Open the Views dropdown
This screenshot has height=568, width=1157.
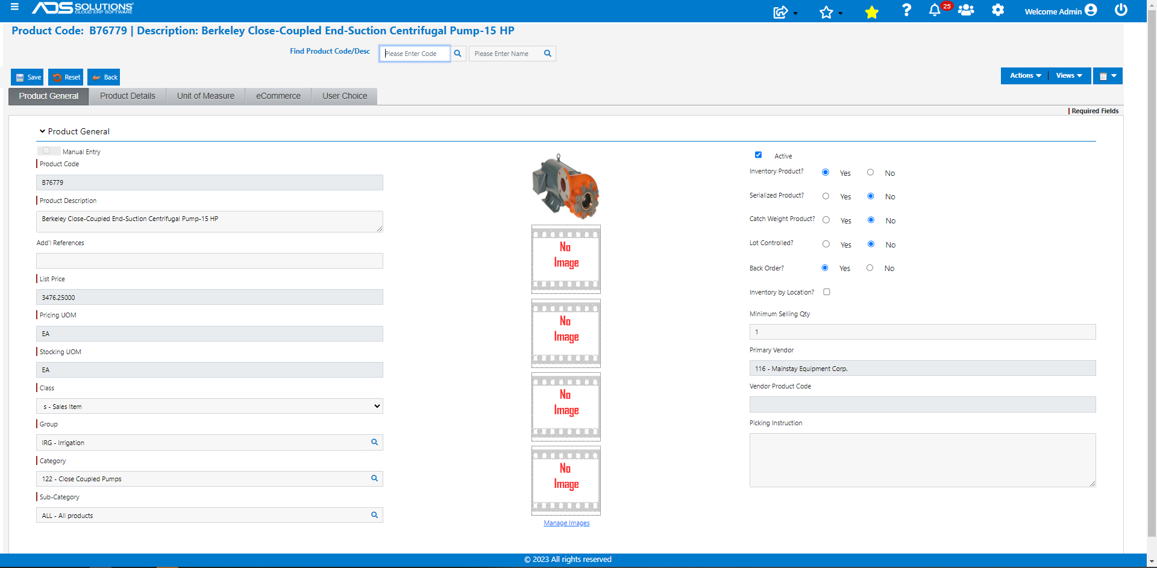tap(1068, 76)
